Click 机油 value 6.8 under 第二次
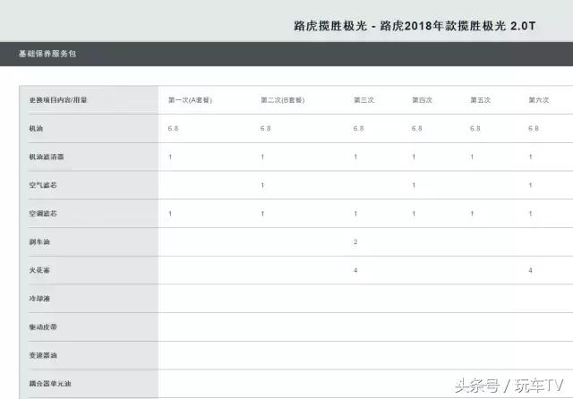The image size is (573, 399). click(266, 129)
